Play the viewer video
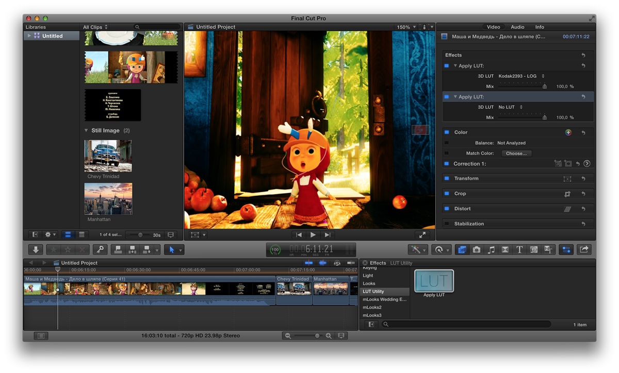The image size is (619, 373). [313, 234]
